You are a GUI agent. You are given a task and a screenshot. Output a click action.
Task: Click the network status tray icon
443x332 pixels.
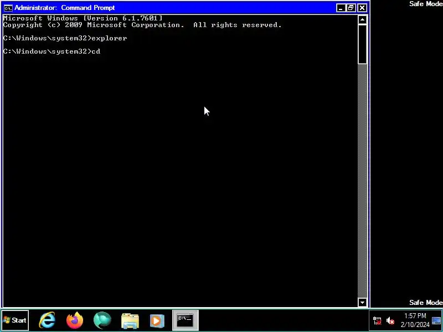tap(377, 321)
